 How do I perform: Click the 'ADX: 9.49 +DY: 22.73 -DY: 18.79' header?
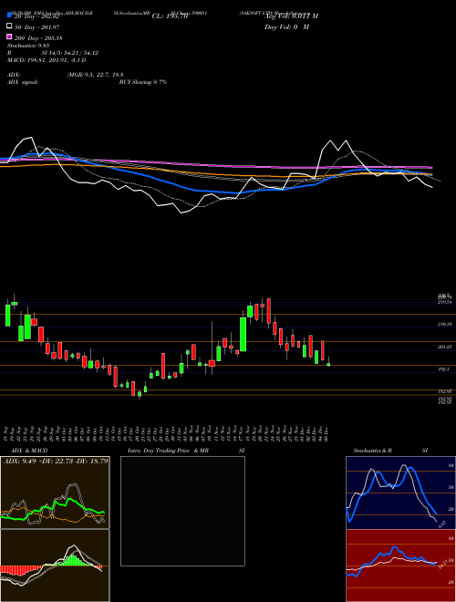(56, 461)
